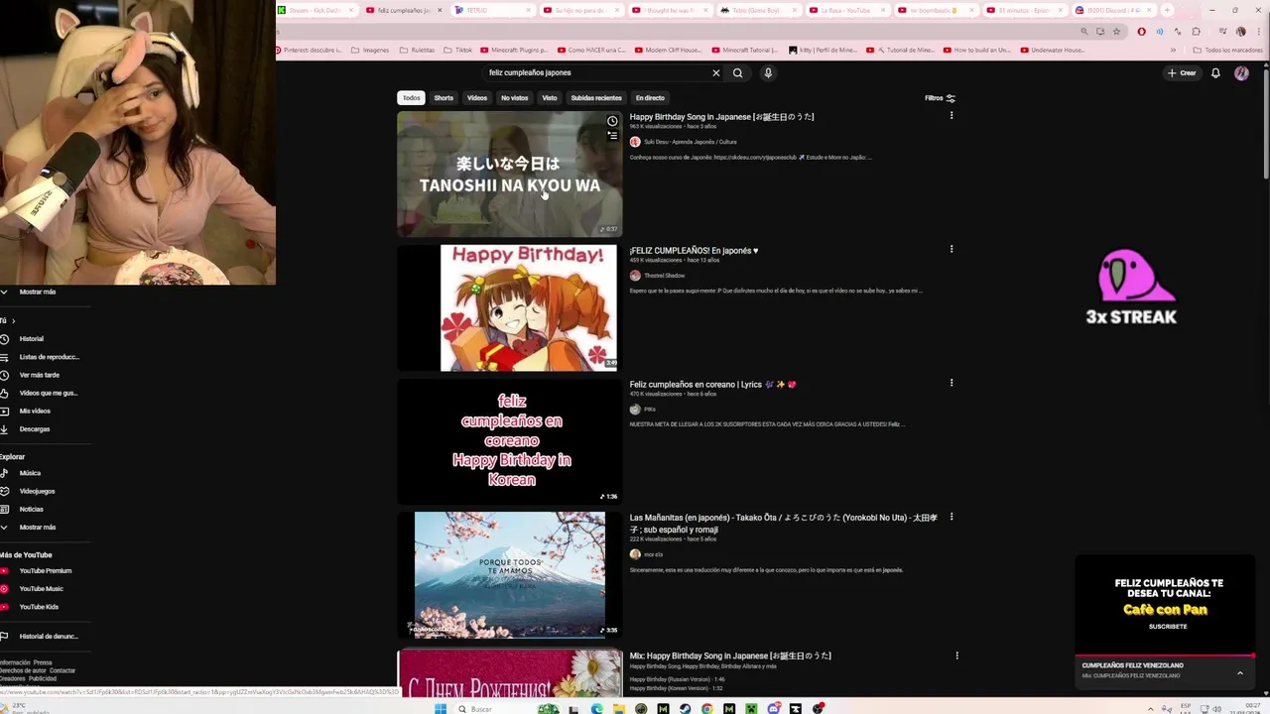The height and width of the screenshot is (714, 1270).
Task: Open Feliz cumpleaños en coreano Lyrics title
Action: 712,385
